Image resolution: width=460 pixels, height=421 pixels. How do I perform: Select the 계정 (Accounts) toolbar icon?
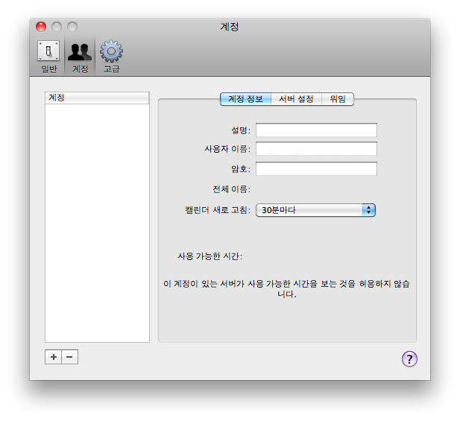(x=80, y=57)
